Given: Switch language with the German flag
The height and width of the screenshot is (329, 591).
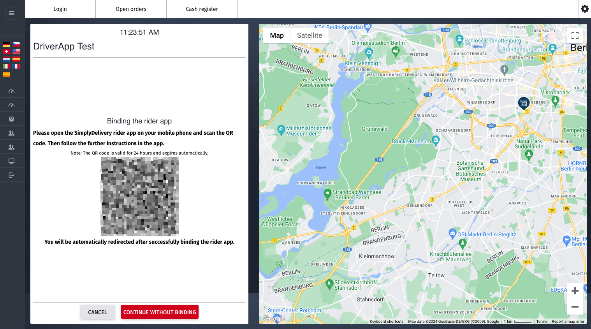Looking at the screenshot, I should coord(6,44).
